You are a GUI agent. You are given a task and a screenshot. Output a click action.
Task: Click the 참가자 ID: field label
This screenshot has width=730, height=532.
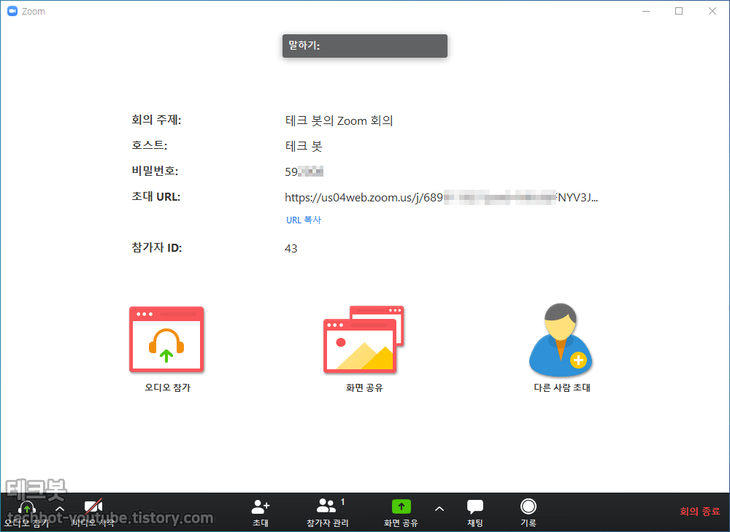pos(157,247)
